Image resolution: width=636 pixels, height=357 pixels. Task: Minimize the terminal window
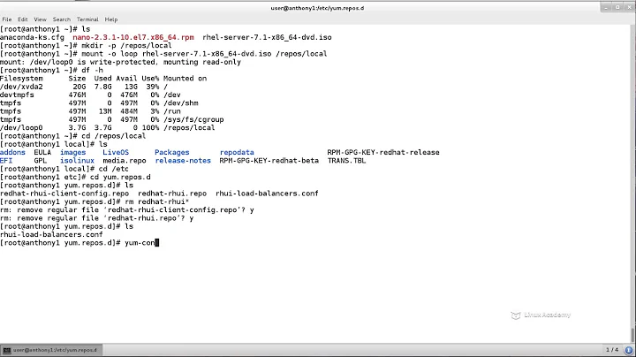coord(606,7)
